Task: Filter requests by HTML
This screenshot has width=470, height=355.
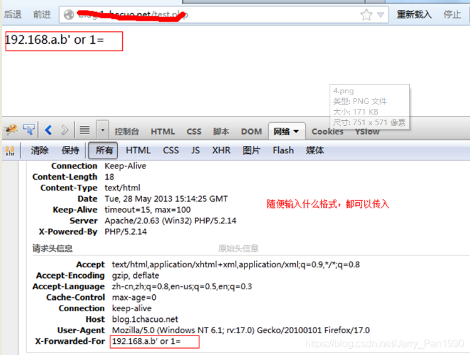Action: click(x=138, y=150)
